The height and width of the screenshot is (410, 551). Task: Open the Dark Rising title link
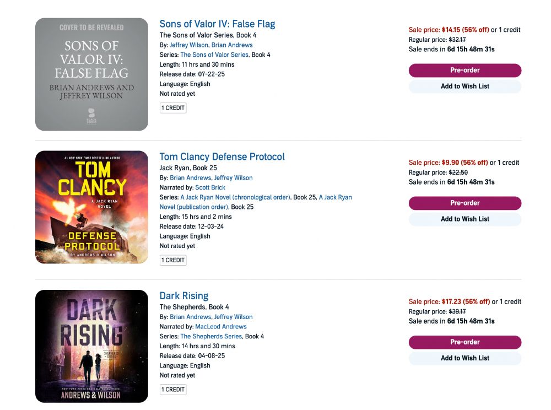(x=183, y=295)
